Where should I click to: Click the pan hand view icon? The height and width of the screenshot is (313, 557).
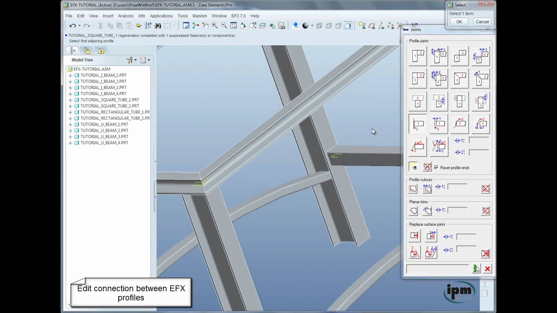[x=205, y=26]
